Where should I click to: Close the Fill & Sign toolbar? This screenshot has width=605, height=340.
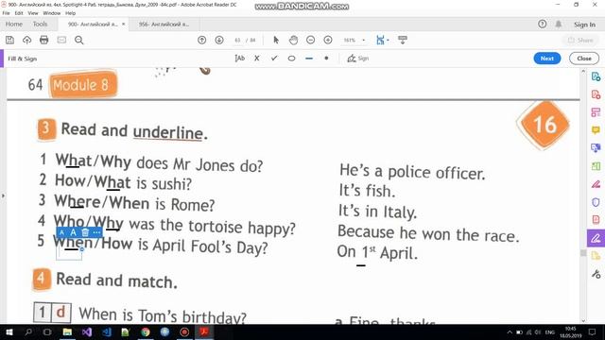584,59
